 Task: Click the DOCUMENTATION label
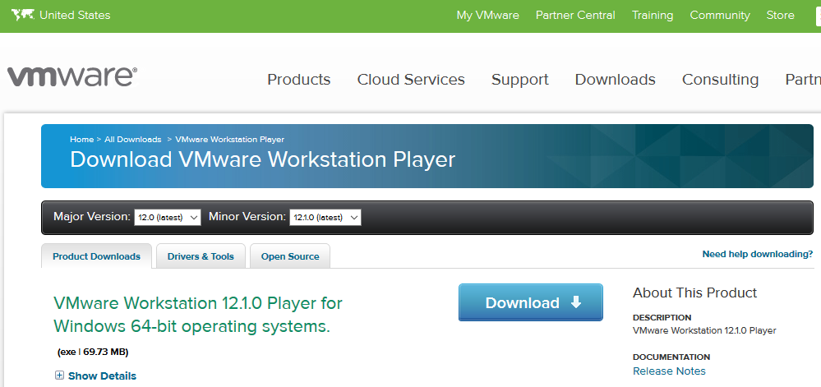coord(671,357)
